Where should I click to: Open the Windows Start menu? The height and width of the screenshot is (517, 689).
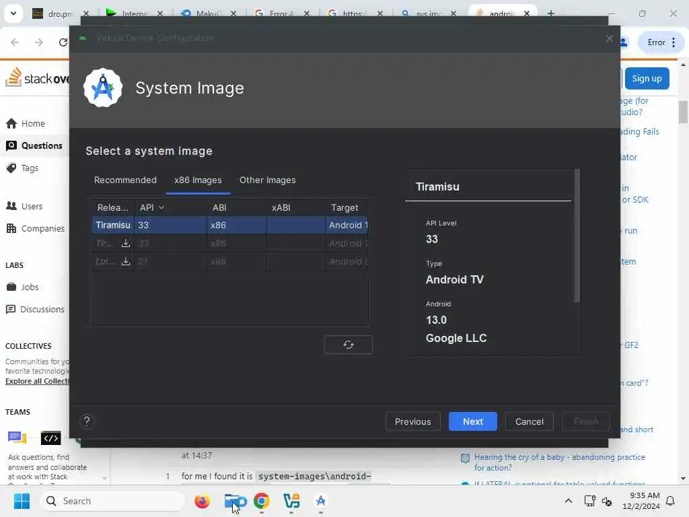click(22, 501)
